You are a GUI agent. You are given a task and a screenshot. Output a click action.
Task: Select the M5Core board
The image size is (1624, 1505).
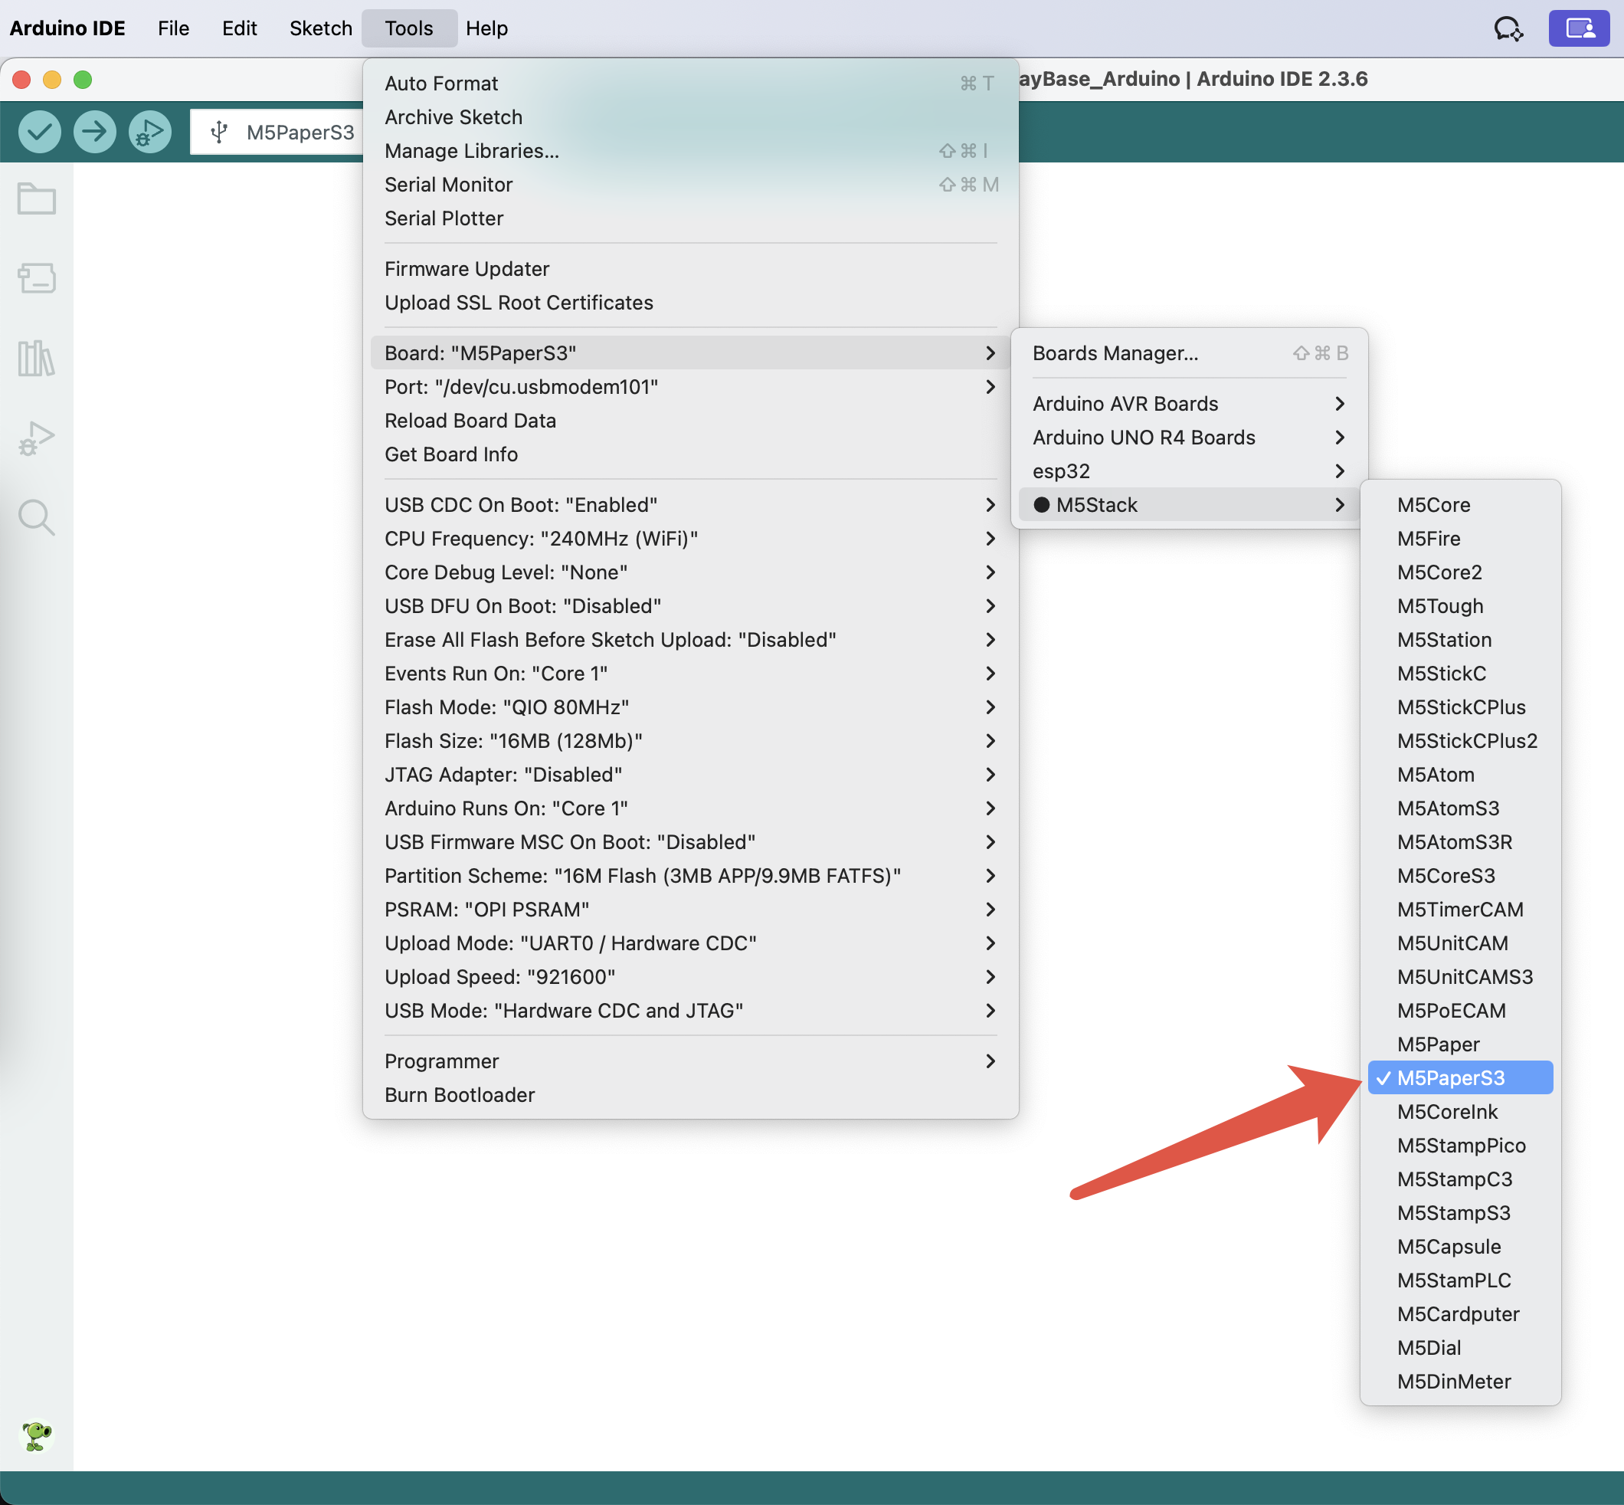tap(1460, 505)
